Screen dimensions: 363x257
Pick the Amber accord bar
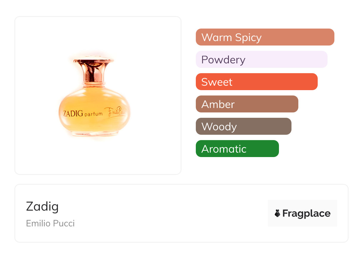tap(247, 104)
